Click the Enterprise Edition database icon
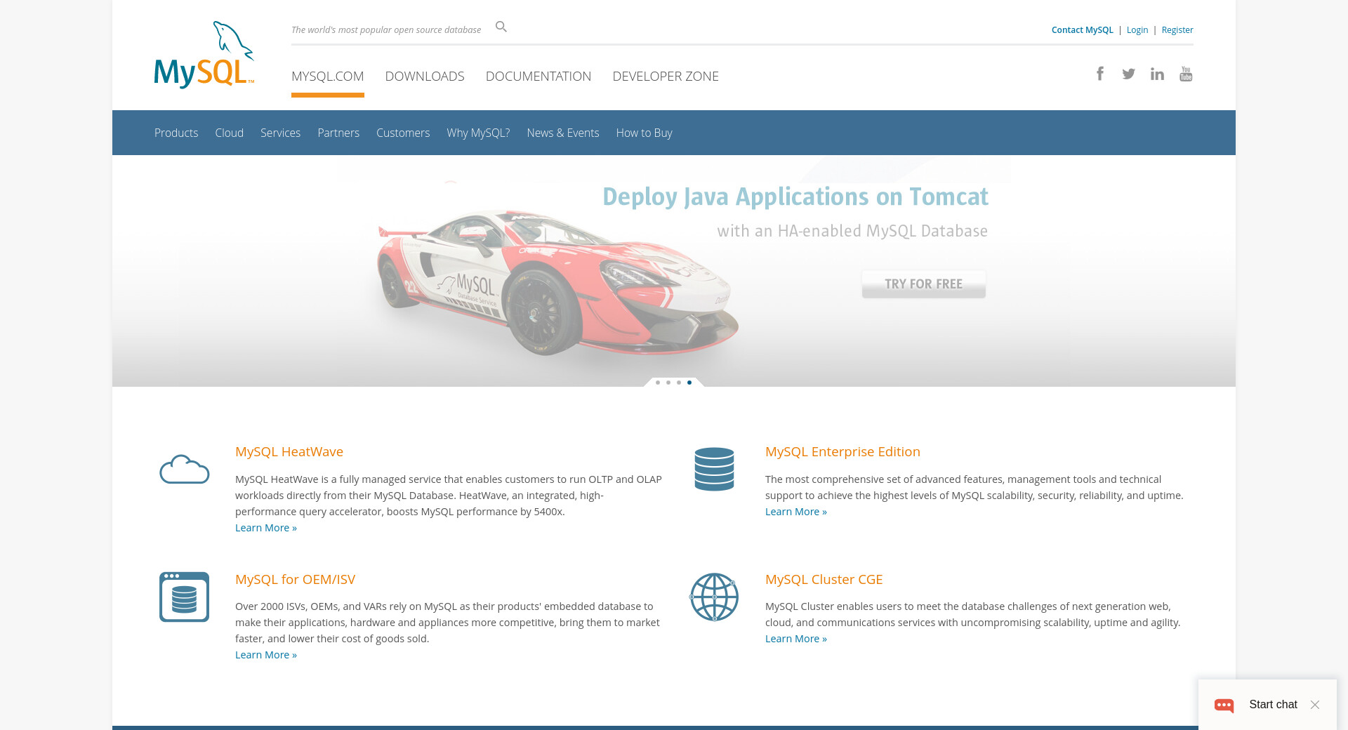The image size is (1348, 730). tap(714, 469)
